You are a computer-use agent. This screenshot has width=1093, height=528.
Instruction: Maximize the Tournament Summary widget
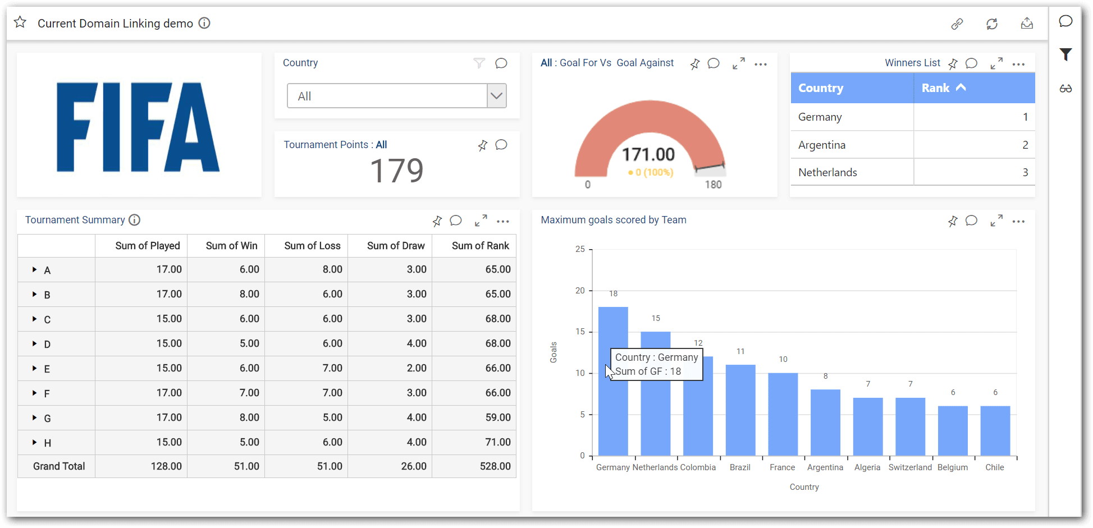[x=481, y=221]
